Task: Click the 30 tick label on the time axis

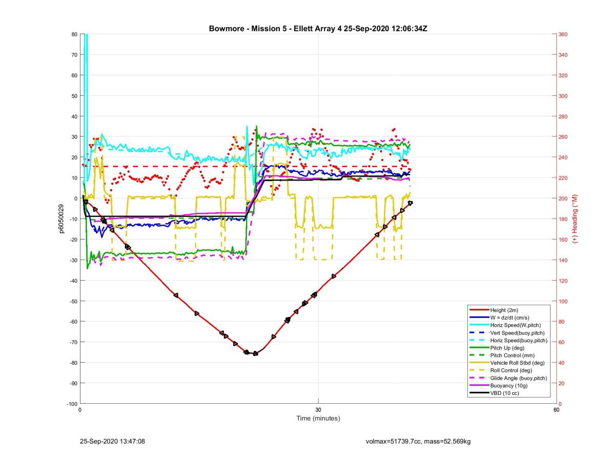Action: click(318, 410)
